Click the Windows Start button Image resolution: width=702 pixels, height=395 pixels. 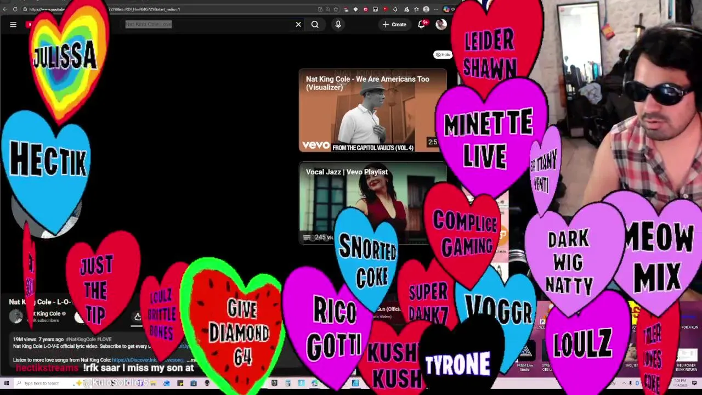7,383
